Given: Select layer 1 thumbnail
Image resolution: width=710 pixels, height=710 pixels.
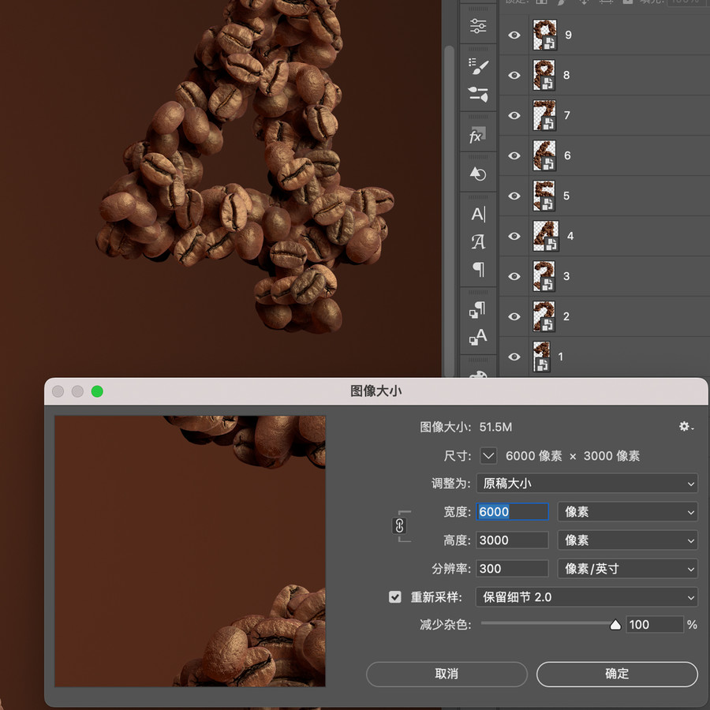Looking at the screenshot, I should (x=541, y=357).
